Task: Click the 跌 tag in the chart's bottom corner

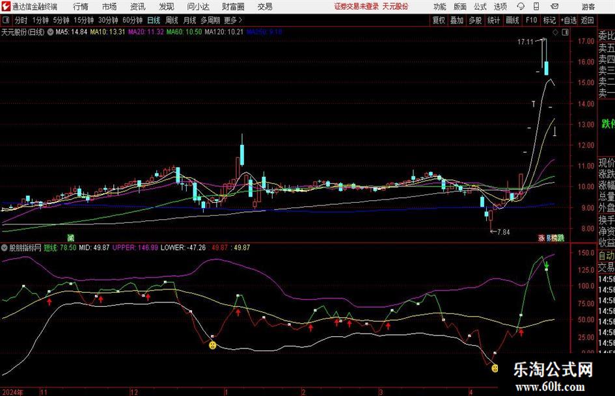Action: (x=561, y=237)
